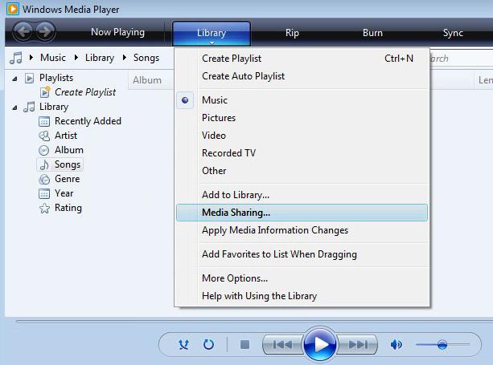Click the Playlists folder icon
This screenshot has height=365, width=493.
point(29,78)
